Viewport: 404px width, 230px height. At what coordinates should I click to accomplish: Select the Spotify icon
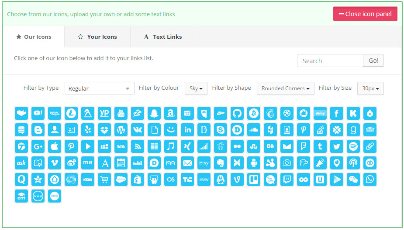[353, 146]
